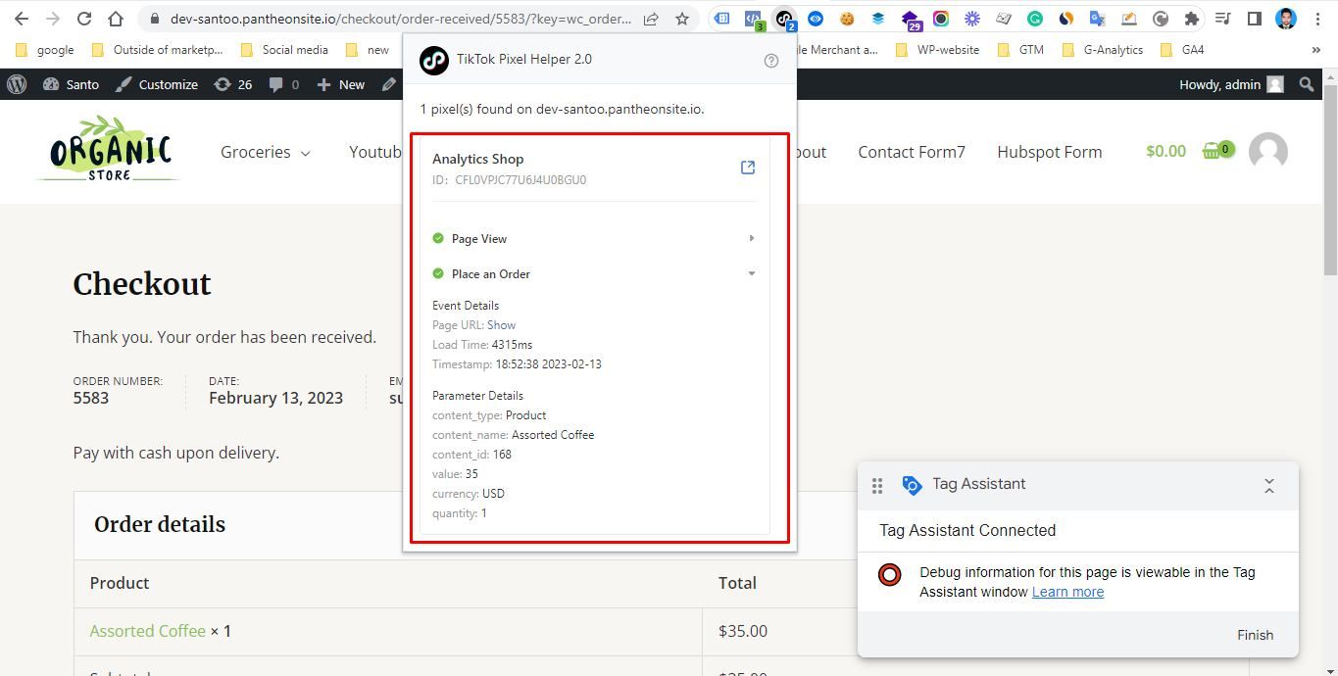Finish the Tag Assistant session
Image resolution: width=1338 pixels, height=676 pixels.
pos(1255,635)
